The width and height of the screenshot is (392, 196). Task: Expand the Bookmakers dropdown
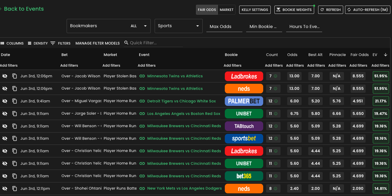[109, 26]
